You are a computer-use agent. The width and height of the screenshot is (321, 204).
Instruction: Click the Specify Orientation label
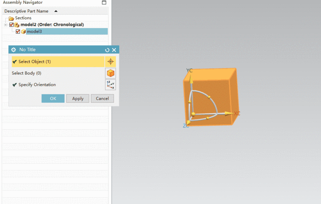pos(37,85)
